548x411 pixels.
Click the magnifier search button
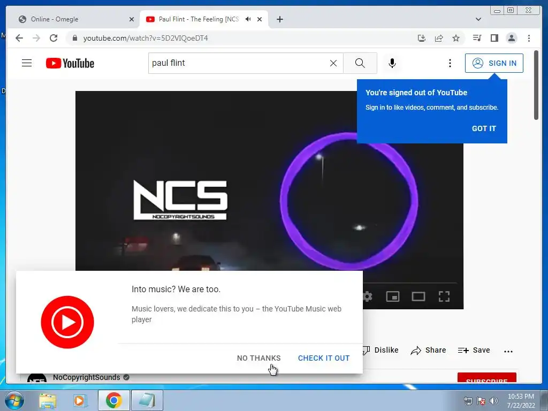360,63
